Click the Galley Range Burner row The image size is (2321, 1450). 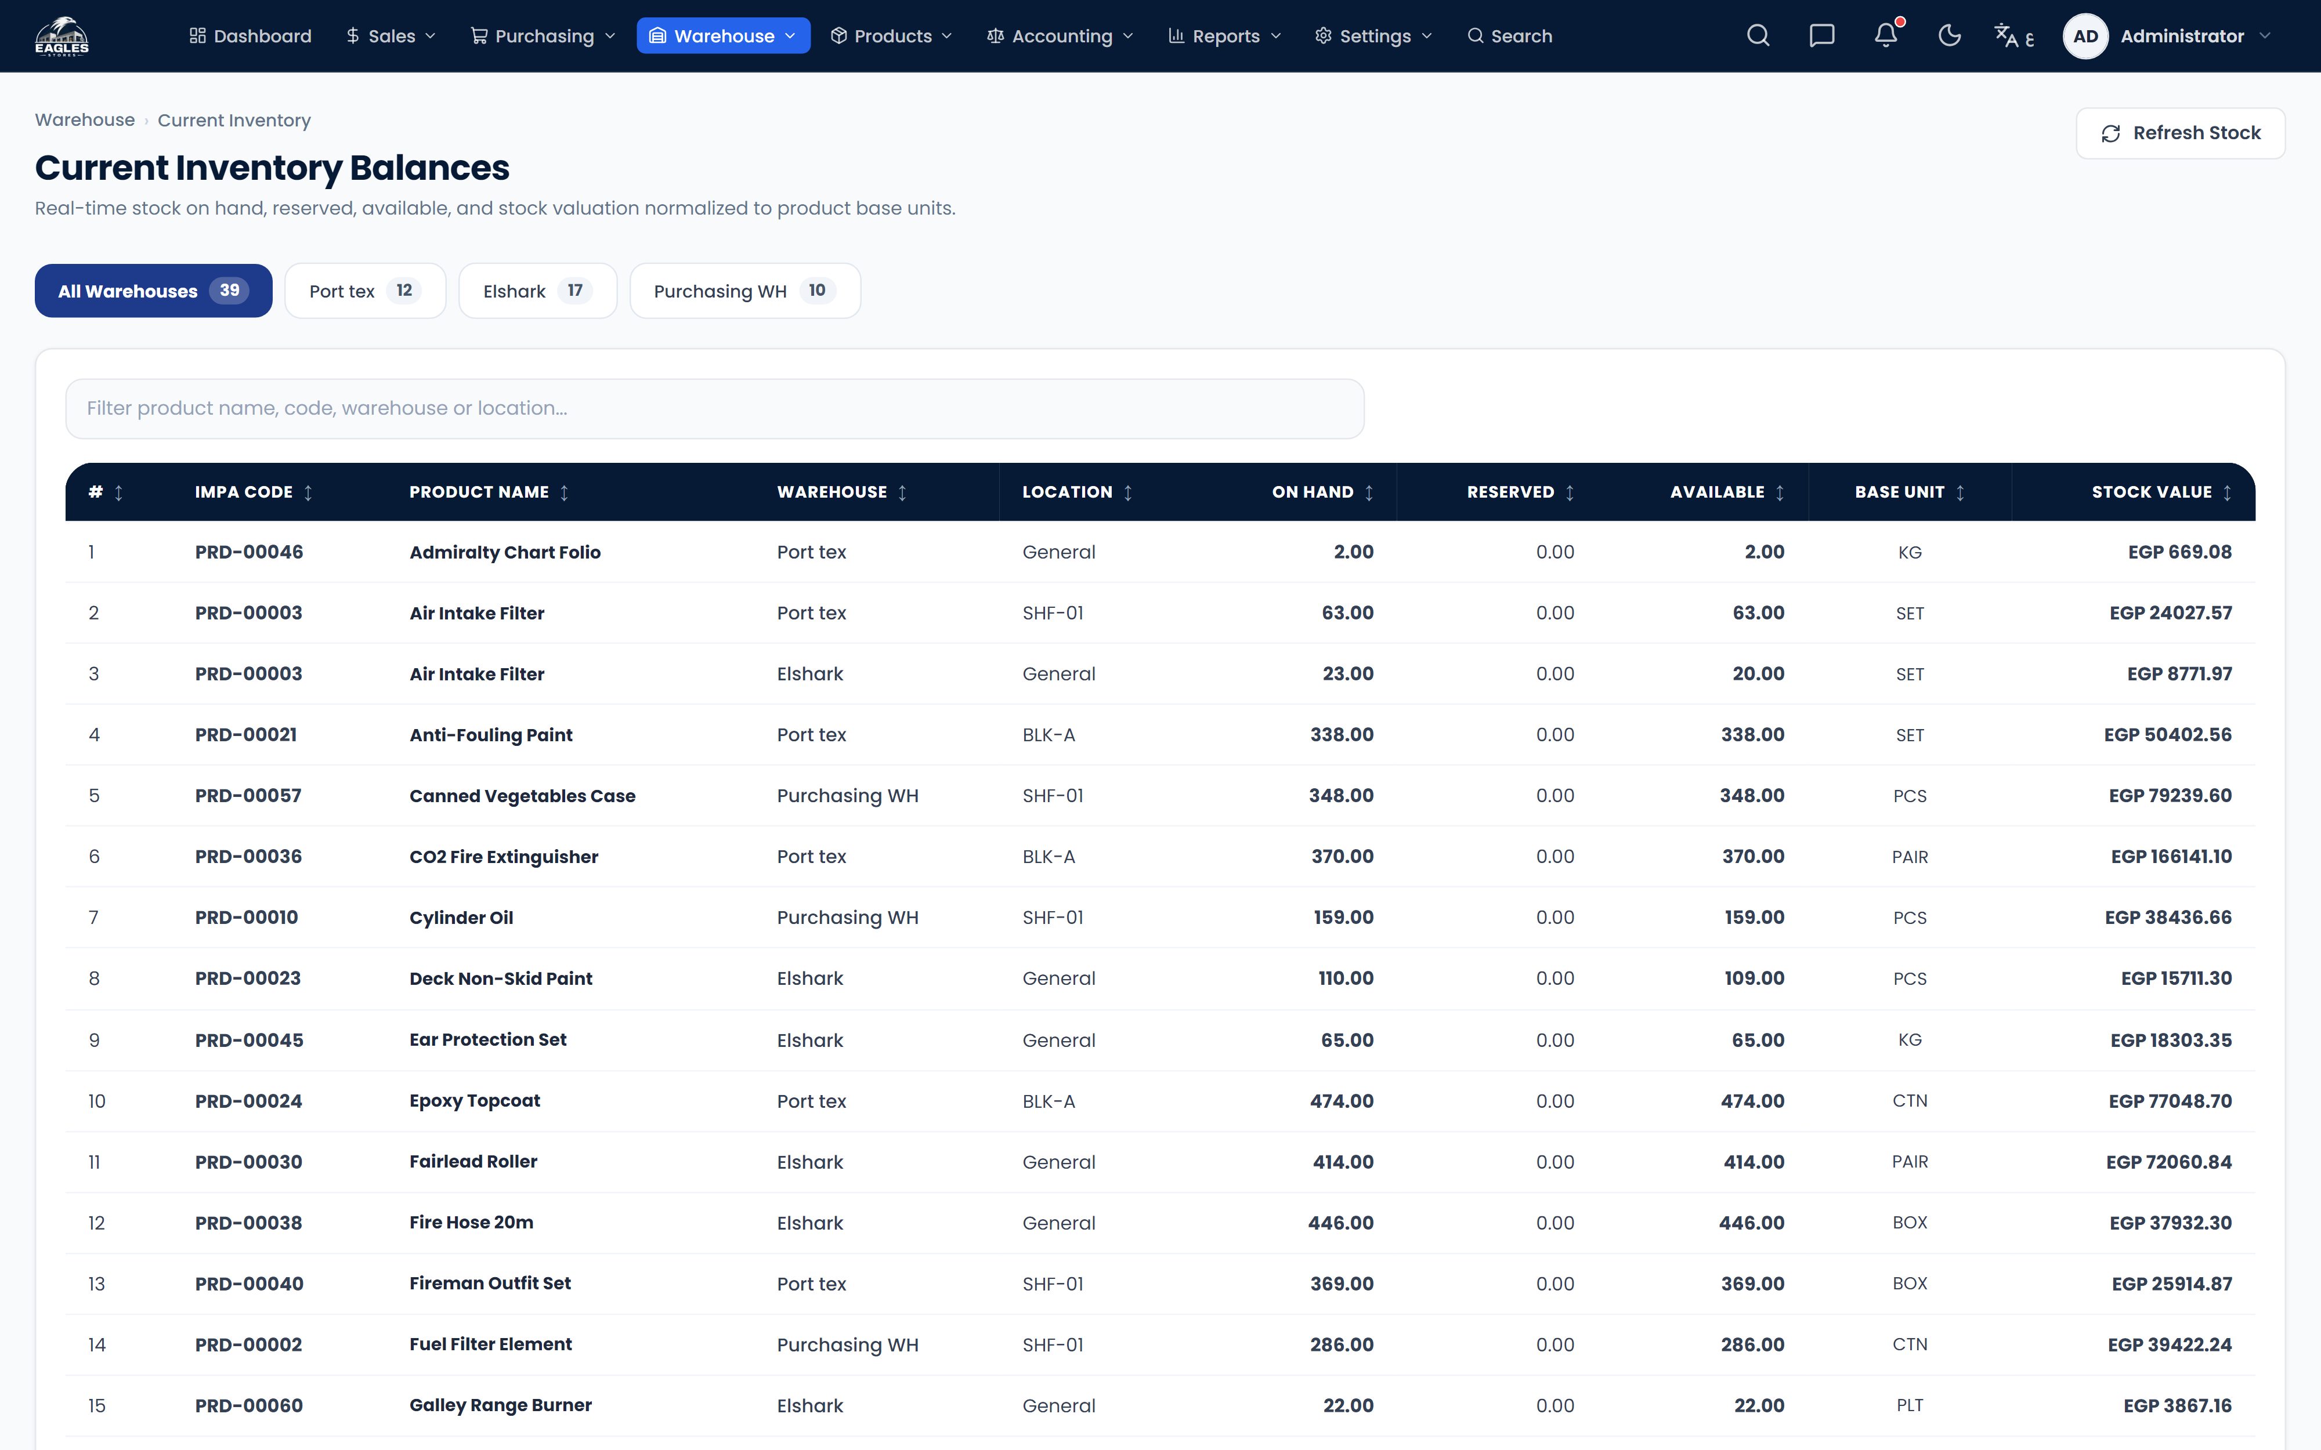pyautogui.click(x=1160, y=1406)
